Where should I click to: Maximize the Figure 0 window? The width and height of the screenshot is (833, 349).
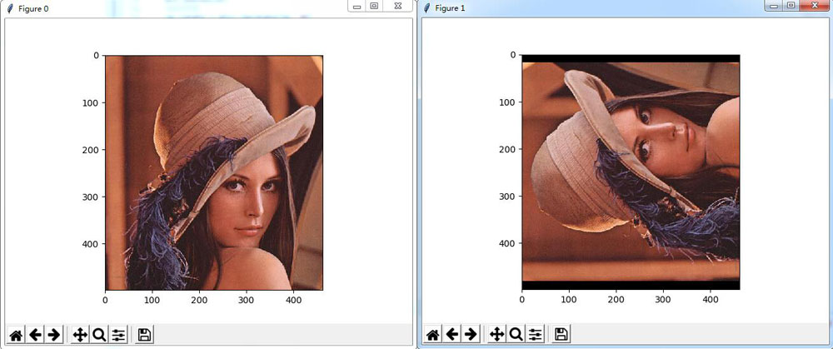tap(374, 6)
